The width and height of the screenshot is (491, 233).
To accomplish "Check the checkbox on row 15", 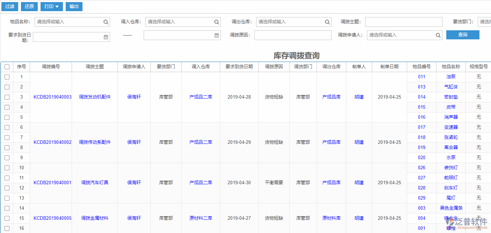I will [x=7, y=218].
